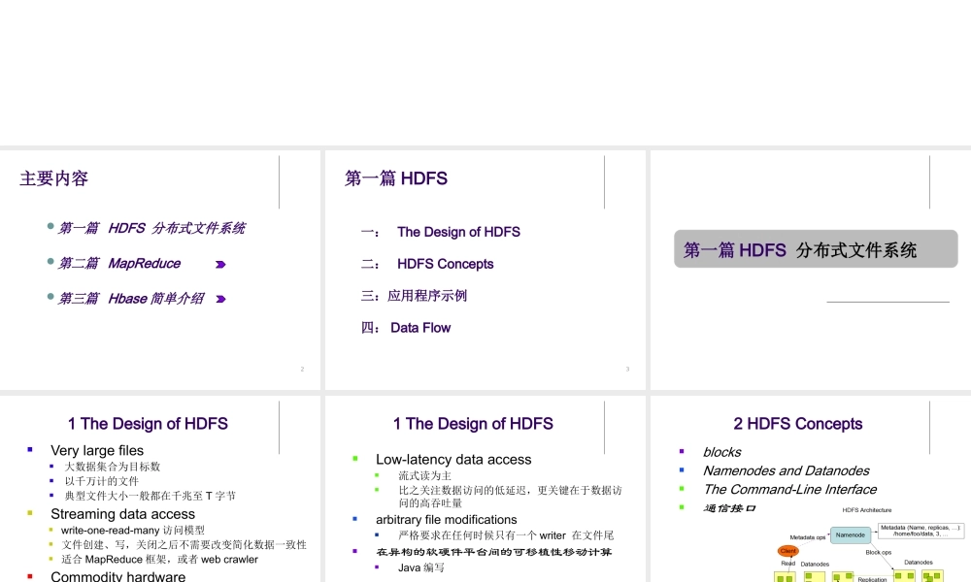971x582 pixels.
Task: Click 严格要求在任何时候只有一个 writer line
Action: tap(506, 535)
